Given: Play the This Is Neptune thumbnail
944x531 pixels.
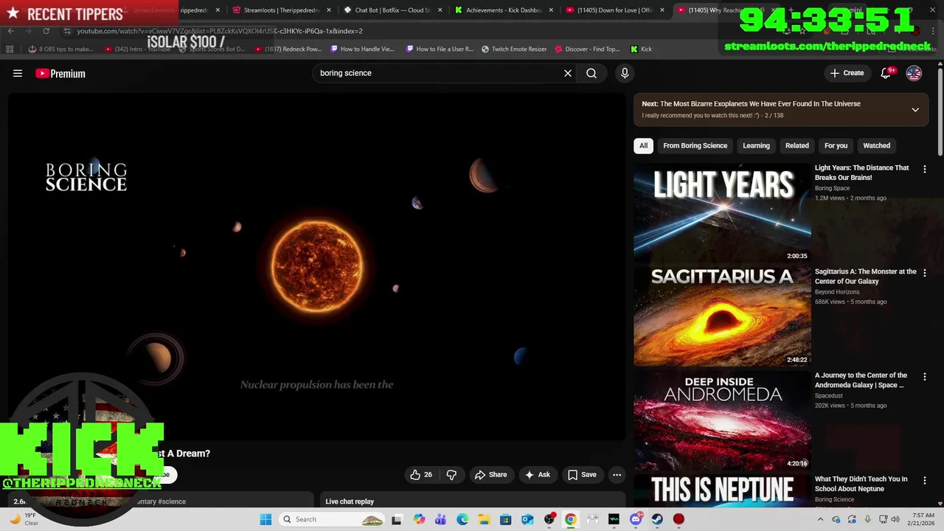Looking at the screenshot, I should pyautogui.click(x=722, y=490).
